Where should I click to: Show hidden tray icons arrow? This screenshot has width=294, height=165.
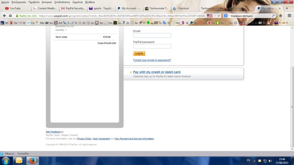point(255,161)
